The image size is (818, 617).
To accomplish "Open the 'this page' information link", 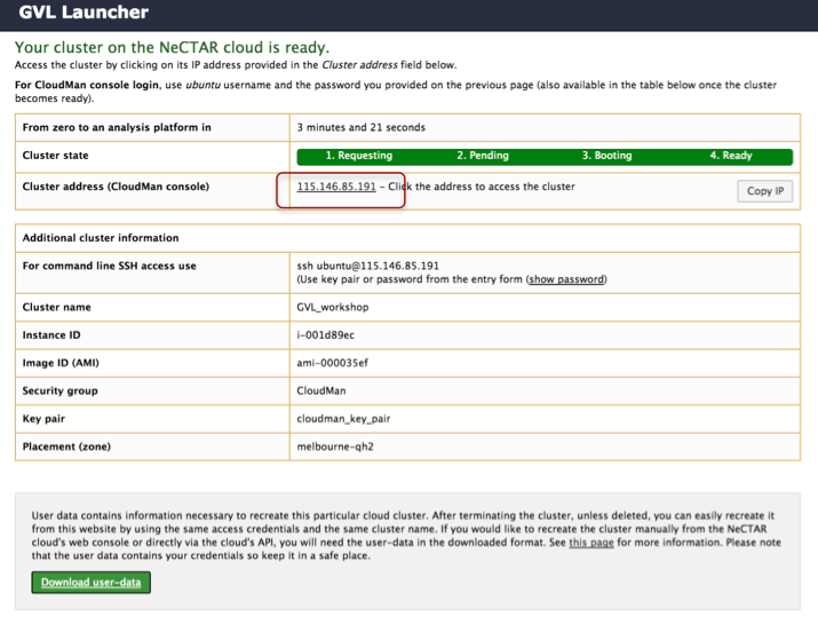I will coord(591,542).
